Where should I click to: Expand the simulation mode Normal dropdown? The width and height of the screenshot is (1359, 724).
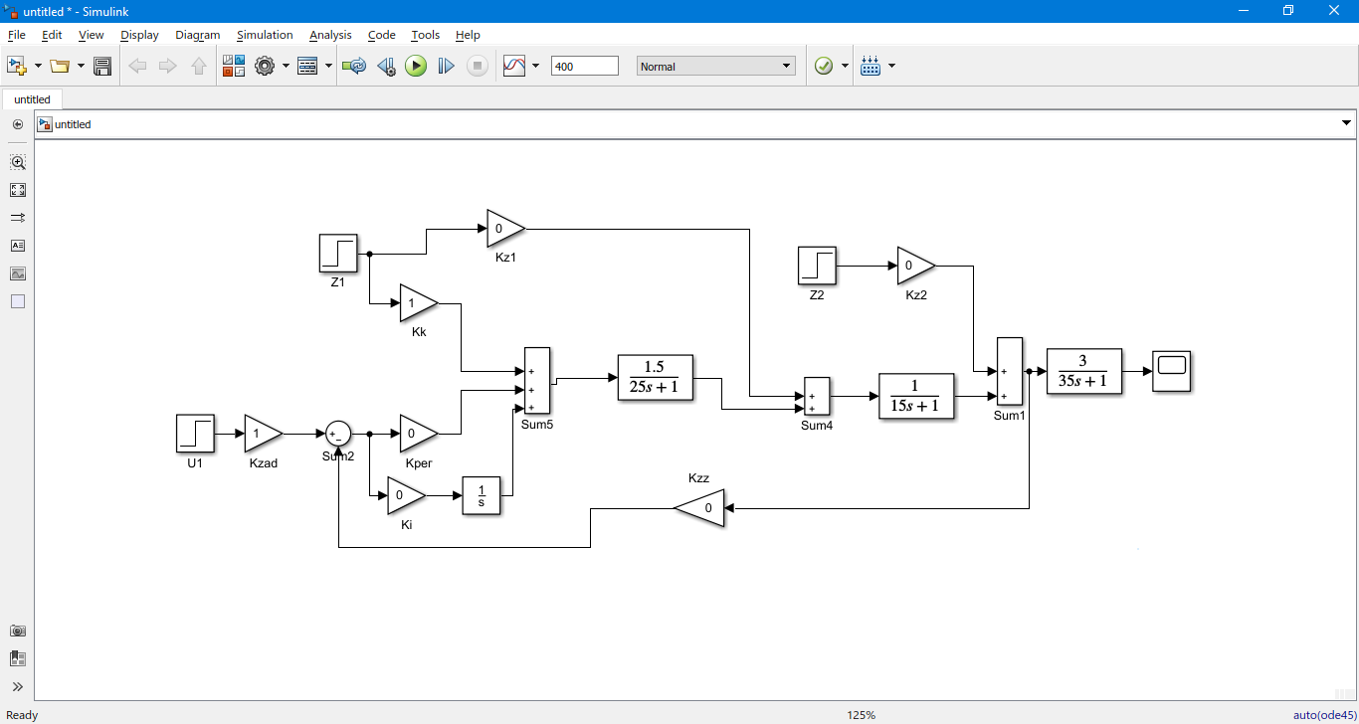click(786, 67)
